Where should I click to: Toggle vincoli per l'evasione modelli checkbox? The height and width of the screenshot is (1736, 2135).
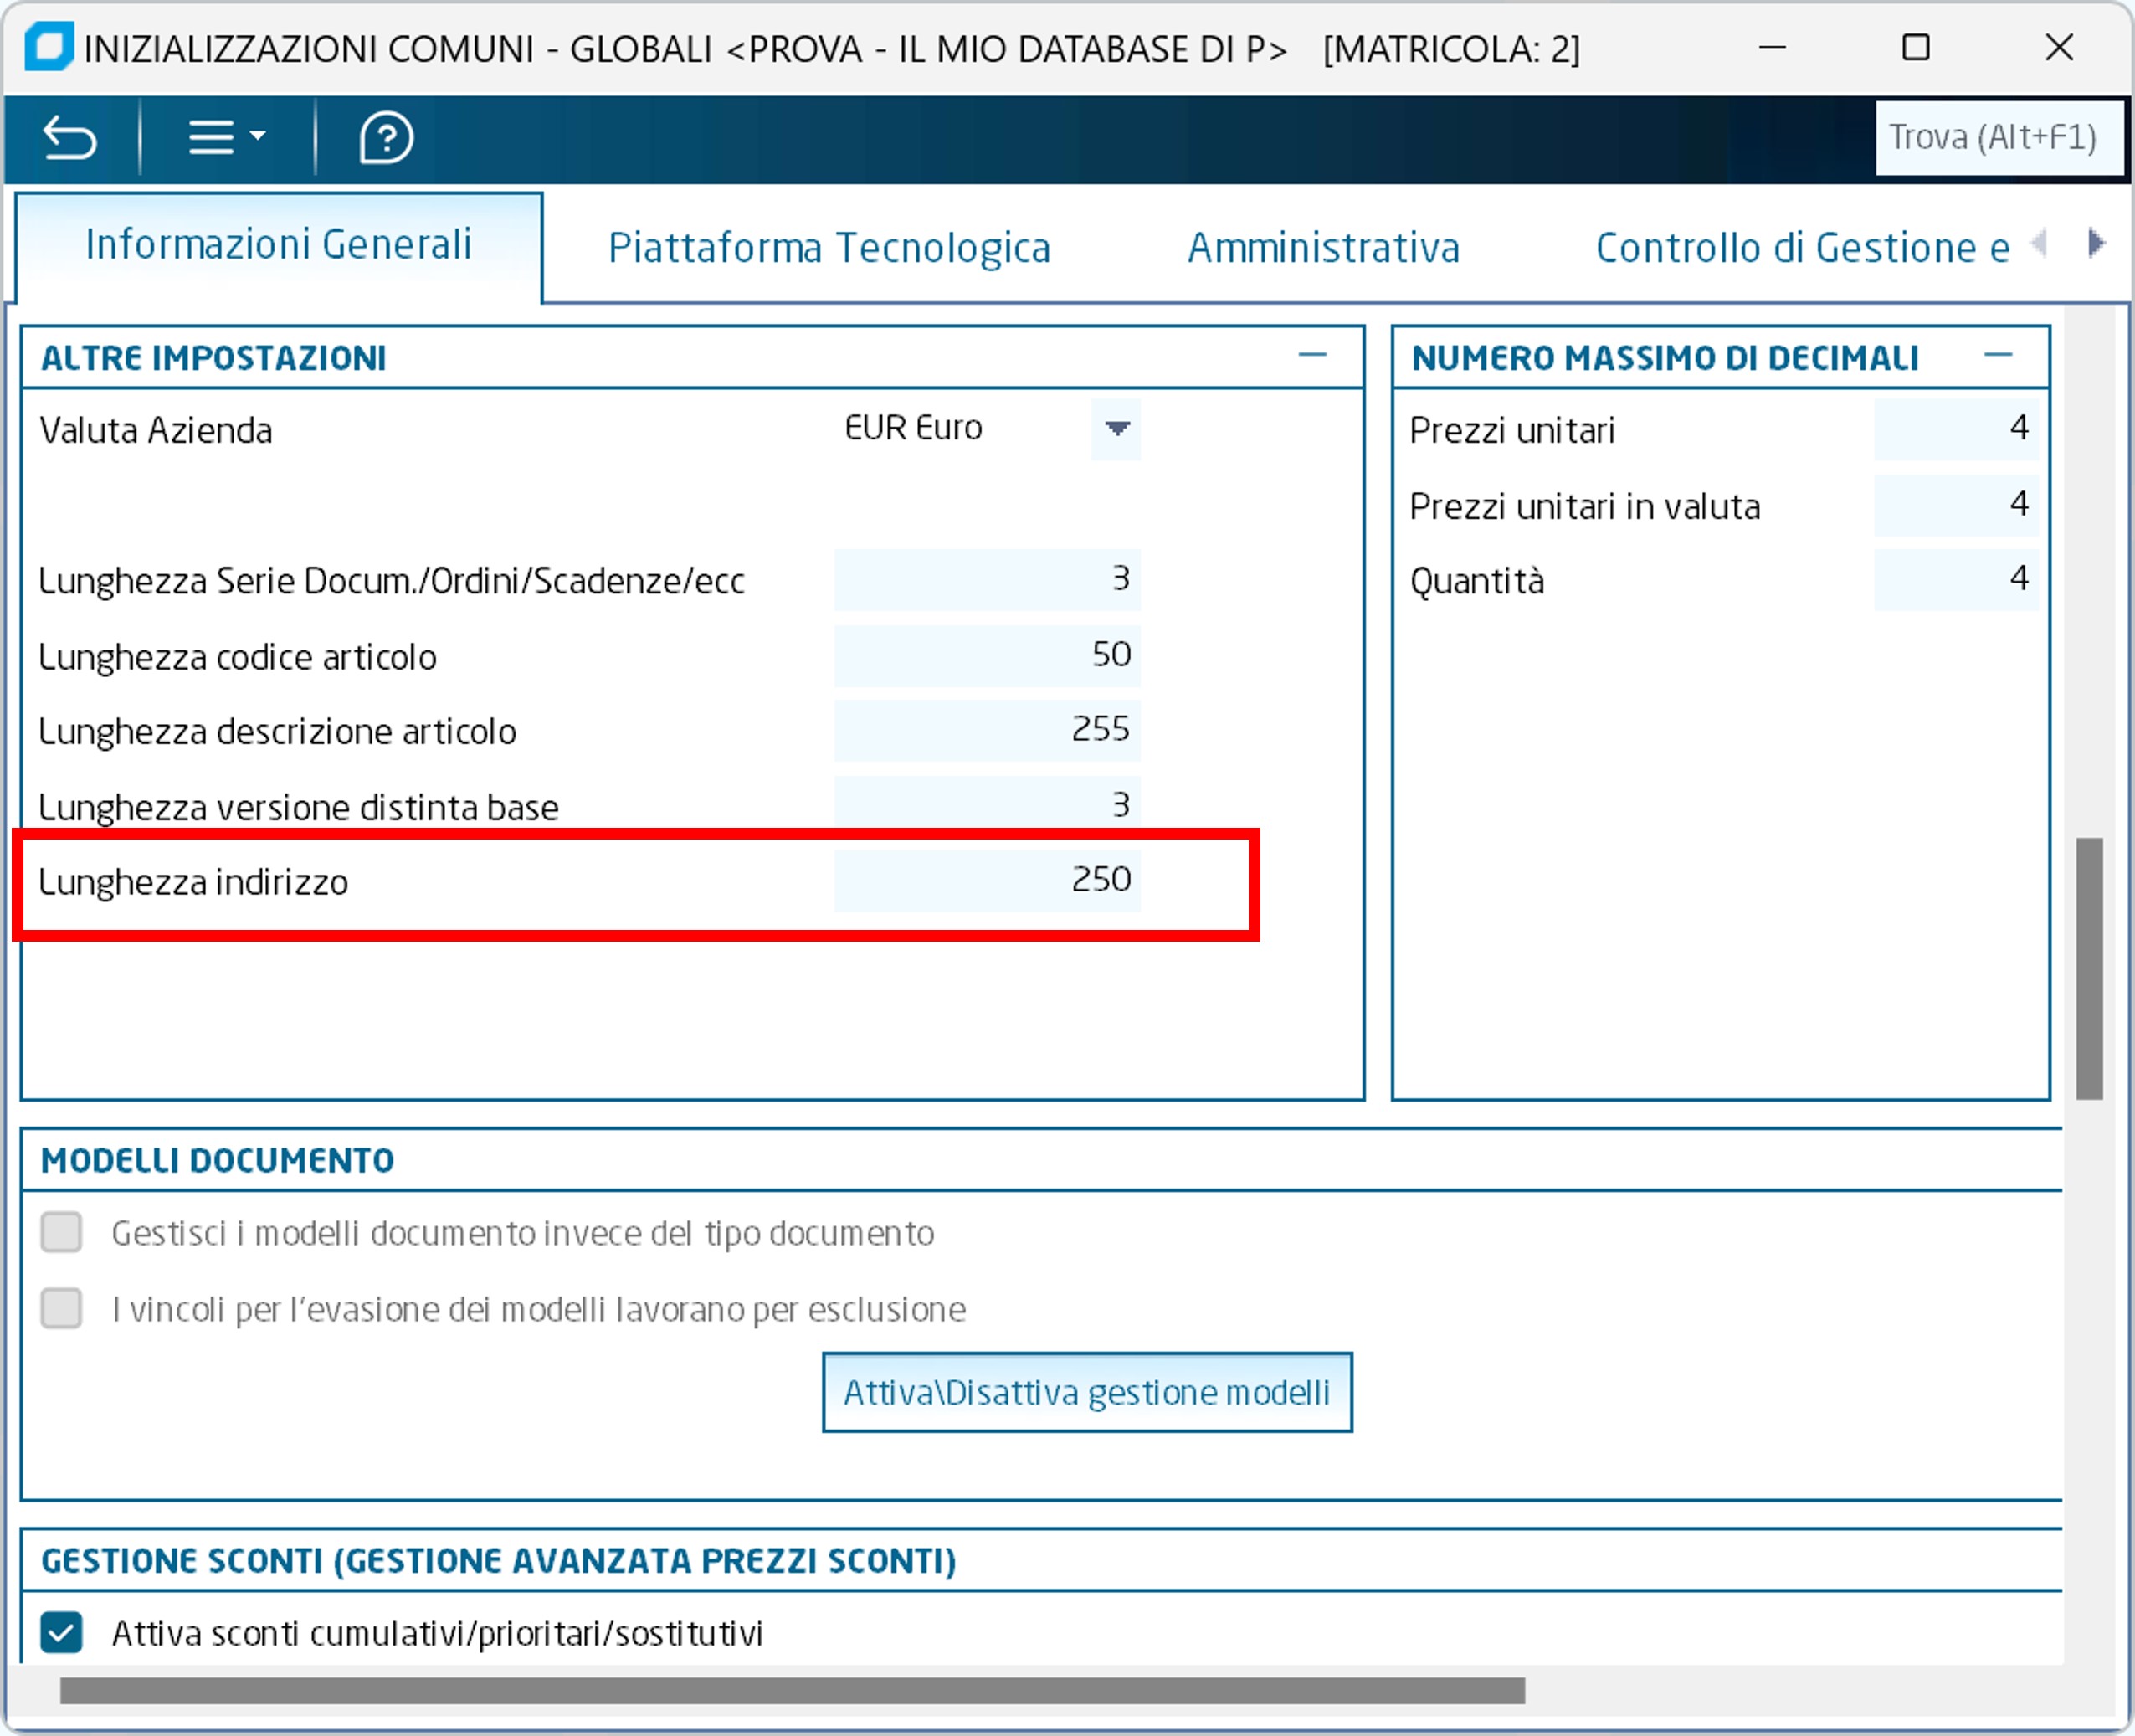pos(61,1308)
